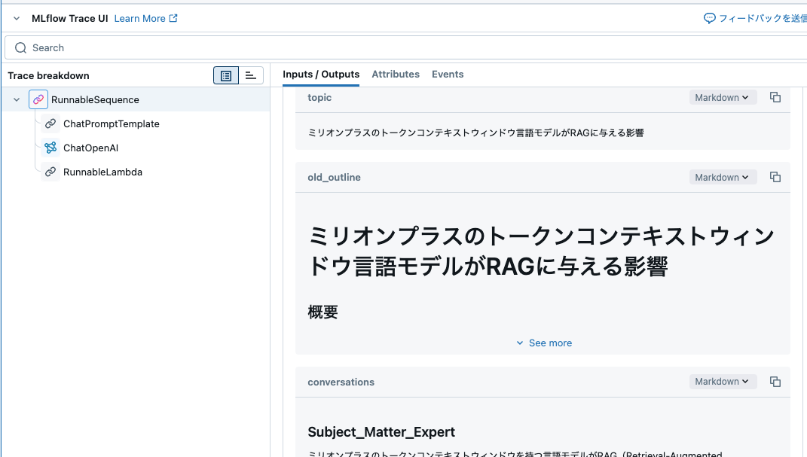
Task: Click the ChatPromptTemplate chain icon
Action: pyautogui.click(x=51, y=123)
